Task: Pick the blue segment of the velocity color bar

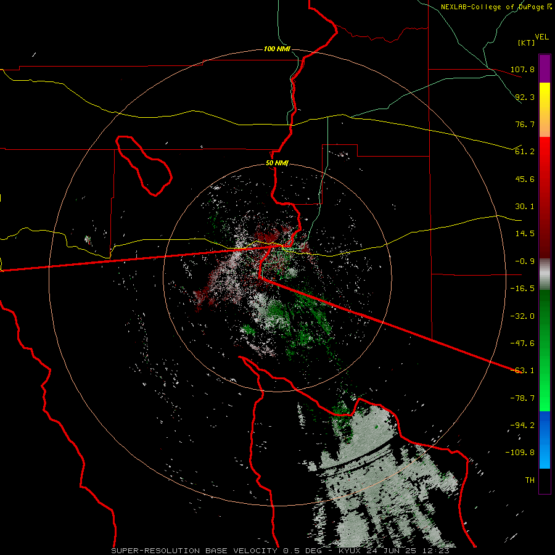Action: [x=545, y=440]
